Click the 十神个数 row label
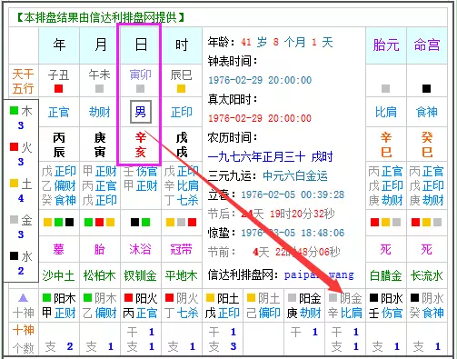This screenshot has width=457, height=359. pos(24,339)
